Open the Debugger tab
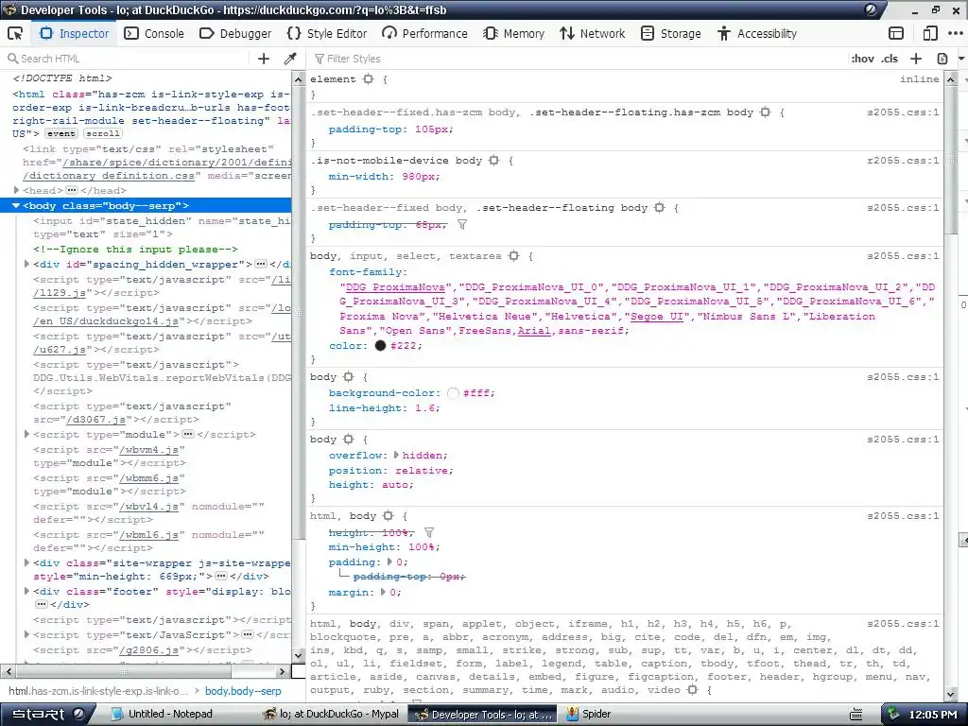This screenshot has height=726, width=968. (x=235, y=33)
